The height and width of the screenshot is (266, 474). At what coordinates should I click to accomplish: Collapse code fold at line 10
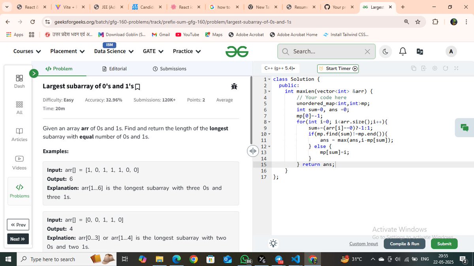tap(269, 134)
